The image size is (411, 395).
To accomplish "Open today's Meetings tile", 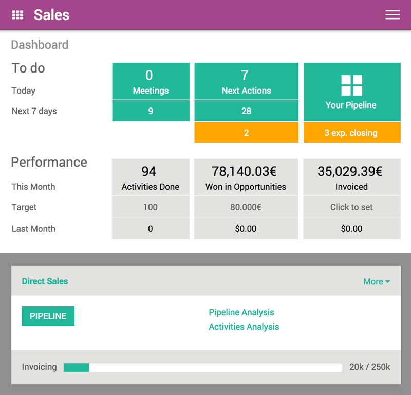I will click(151, 81).
